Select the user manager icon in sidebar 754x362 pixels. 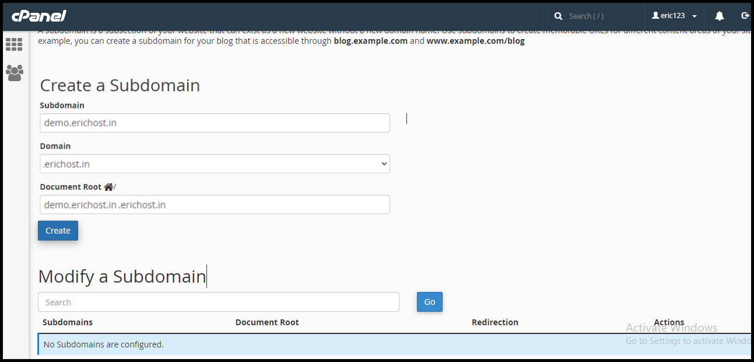click(x=13, y=73)
